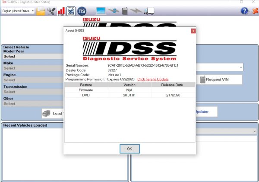This screenshot has width=259, height=182.
Task: Click the blue handshake connection icon
Action: tap(114, 11)
